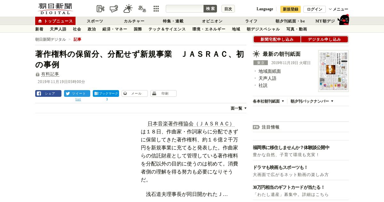Go to 写真・動画 subsection
The image size is (384, 202).
(297, 29)
